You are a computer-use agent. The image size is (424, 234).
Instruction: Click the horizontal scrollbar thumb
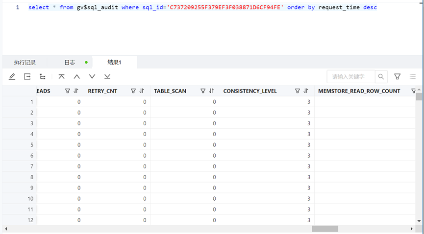pyautogui.click(x=325, y=229)
